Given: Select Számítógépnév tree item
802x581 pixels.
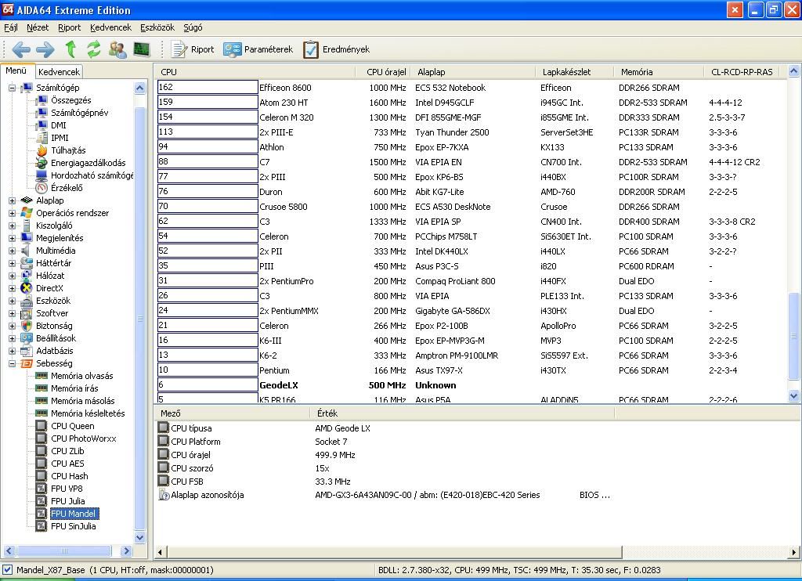Looking at the screenshot, I should 79,113.
